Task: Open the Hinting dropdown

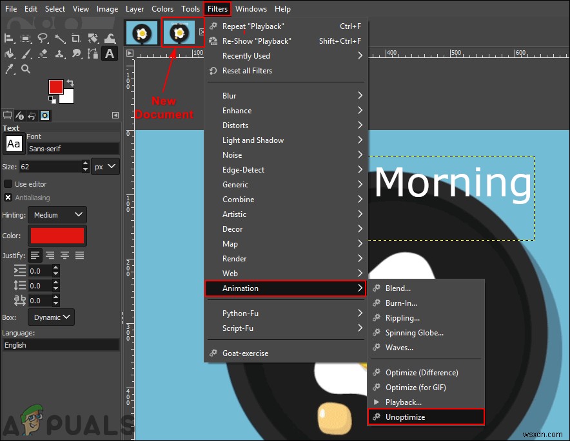Action: 57,215
